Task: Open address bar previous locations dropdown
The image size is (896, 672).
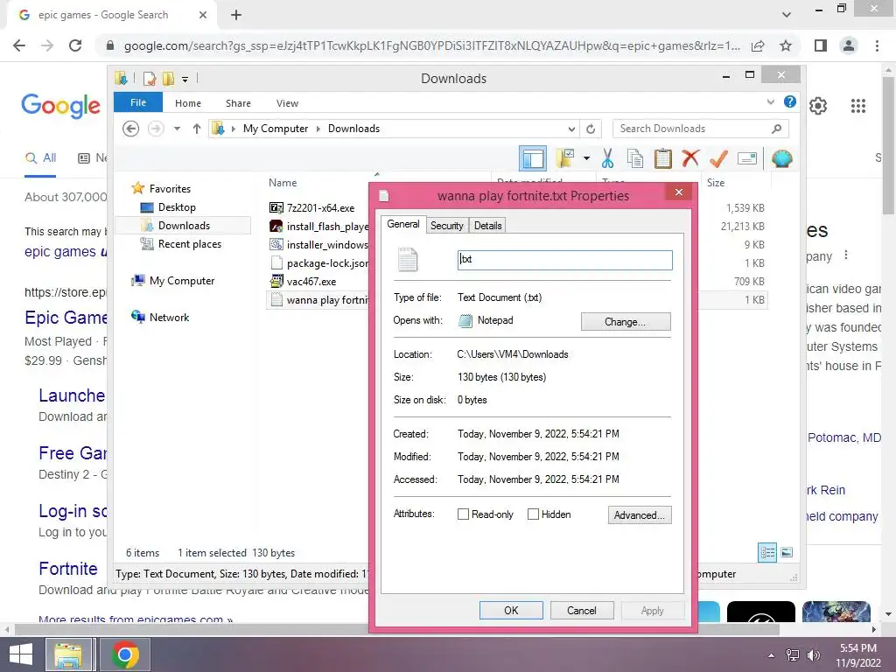Action: 571,129
